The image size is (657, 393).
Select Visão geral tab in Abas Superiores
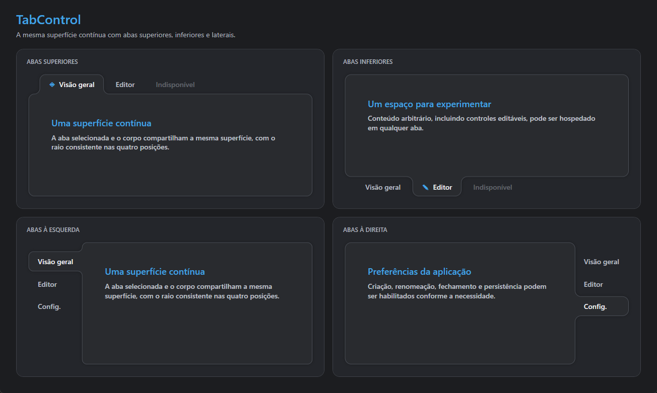pos(72,85)
